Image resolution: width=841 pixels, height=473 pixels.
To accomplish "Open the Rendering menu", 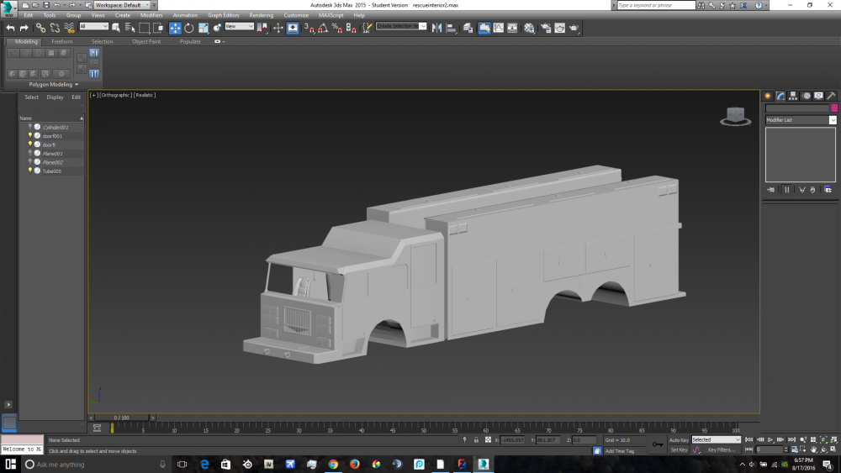I will pos(261,15).
